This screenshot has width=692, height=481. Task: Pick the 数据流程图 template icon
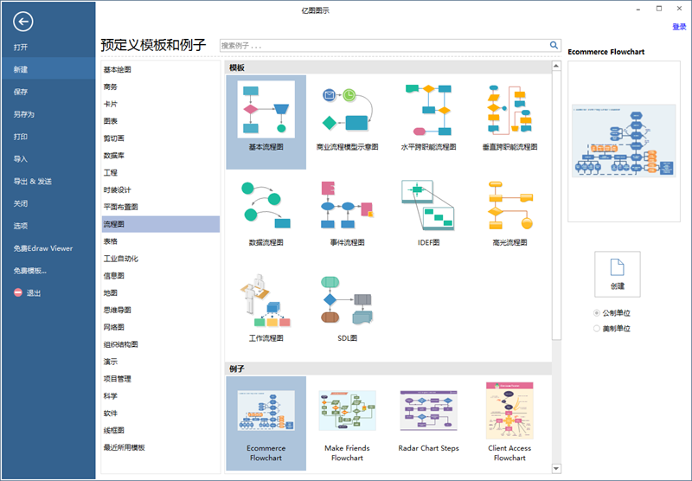266,205
